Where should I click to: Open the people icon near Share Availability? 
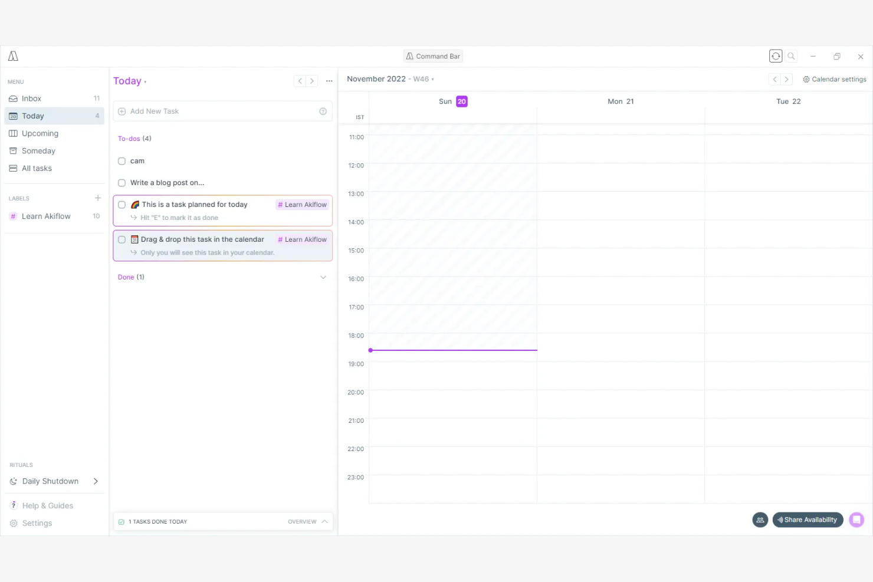760,520
